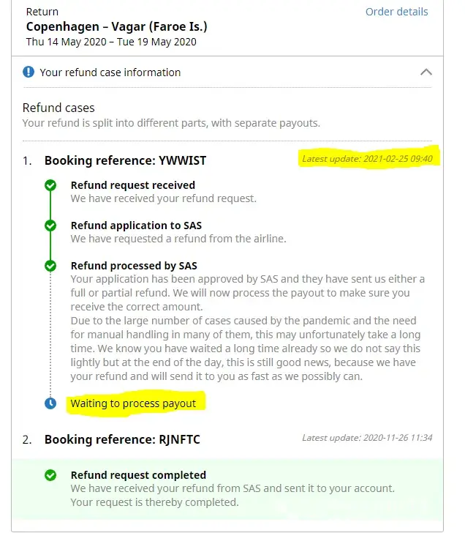Click the blue info icon beside refund case information

coord(29,72)
